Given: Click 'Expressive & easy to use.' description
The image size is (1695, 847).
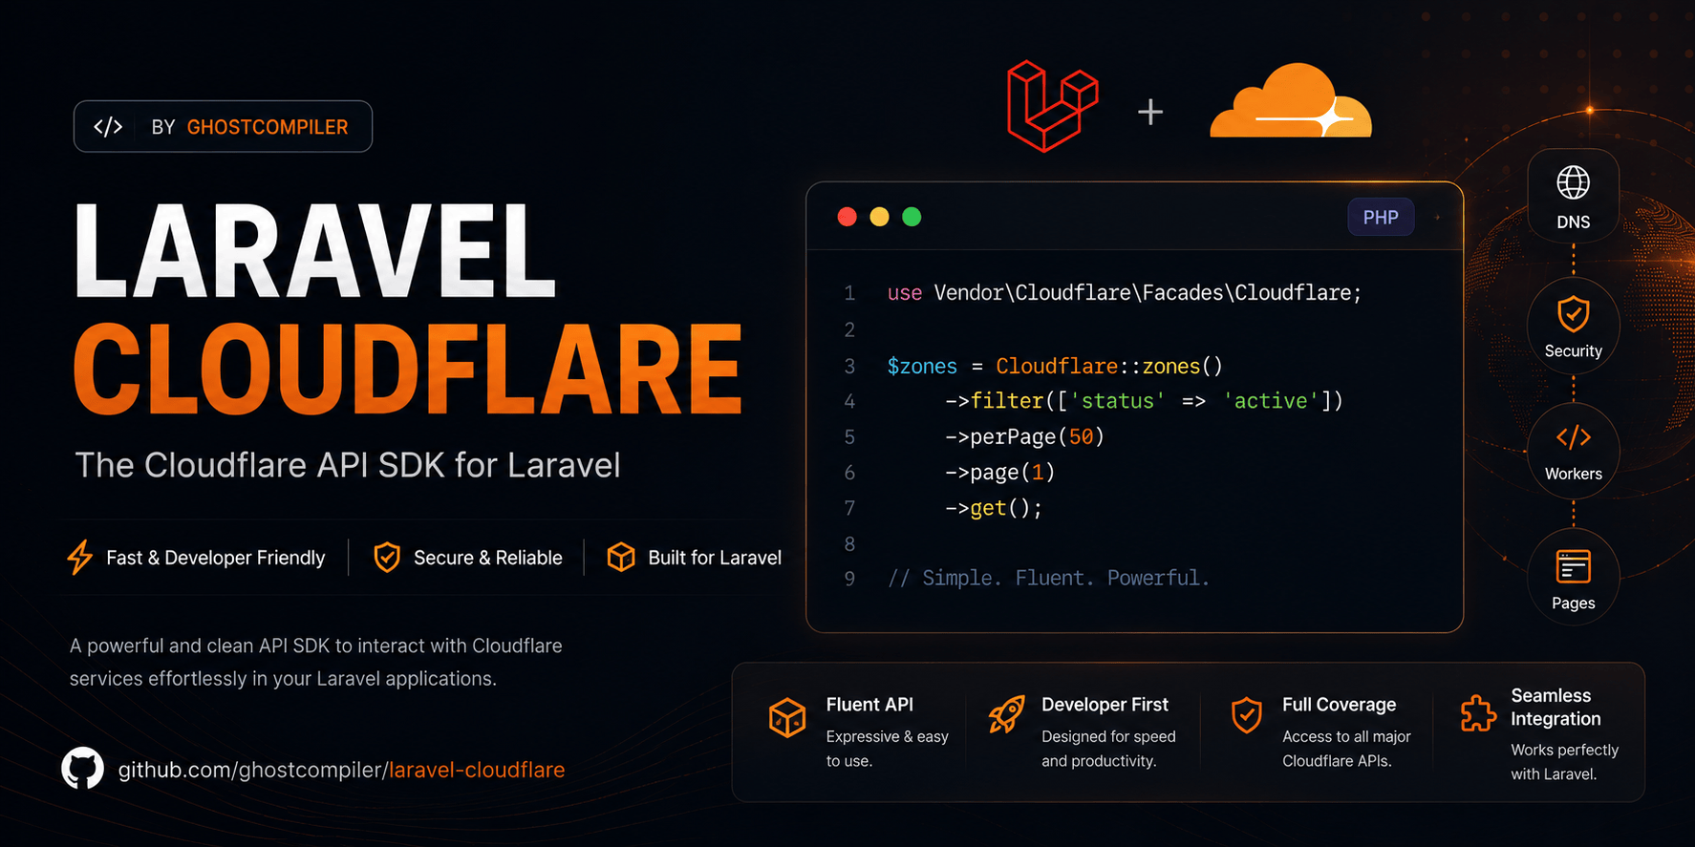Looking at the screenshot, I should tap(887, 749).
